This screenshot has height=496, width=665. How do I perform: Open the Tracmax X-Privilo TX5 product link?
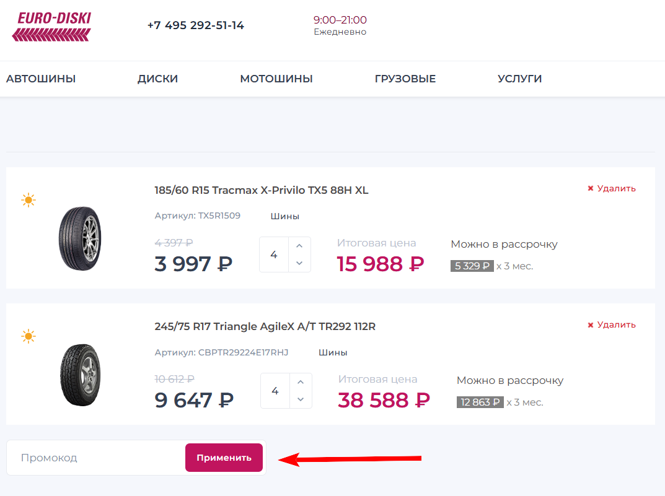pyautogui.click(x=261, y=190)
